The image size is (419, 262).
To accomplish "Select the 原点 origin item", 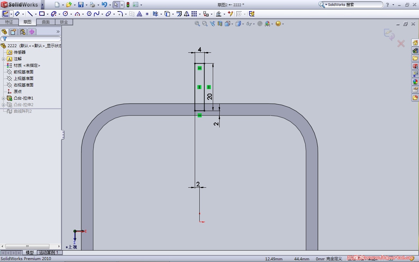I will 14,92.
